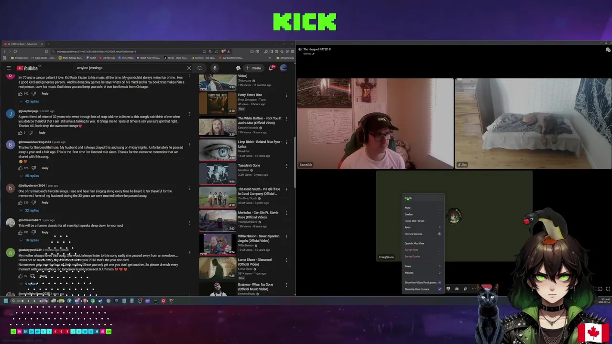Viewport: 612px width, 344px height.
Task: Open Spotify from the taskbar
Action: tap(93, 301)
